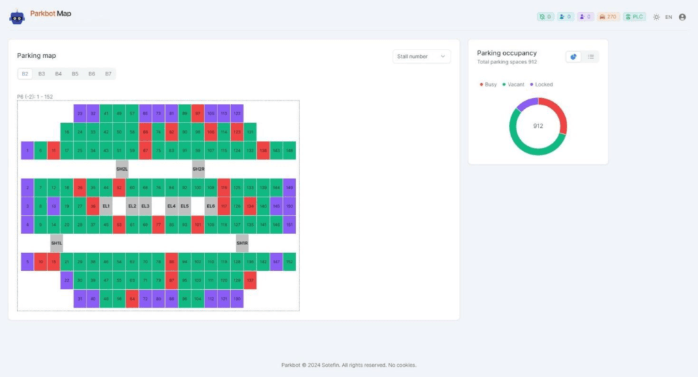The width and height of the screenshot is (698, 377).
Task: Select elevator cell EL3
Action: 145,206
